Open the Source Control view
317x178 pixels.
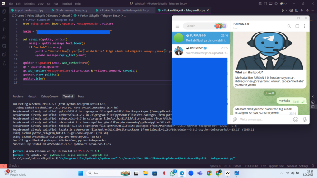point(4,28)
